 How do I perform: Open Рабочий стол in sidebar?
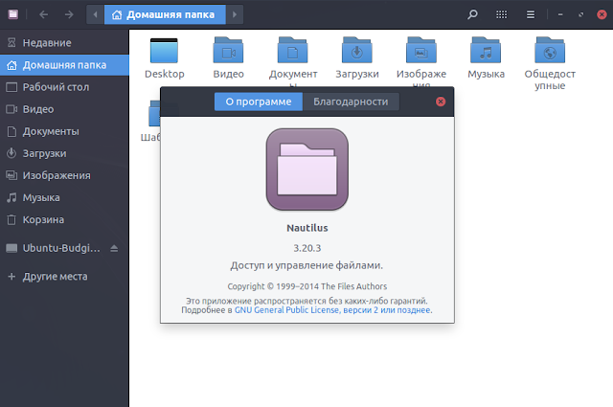pyautogui.click(x=64, y=87)
